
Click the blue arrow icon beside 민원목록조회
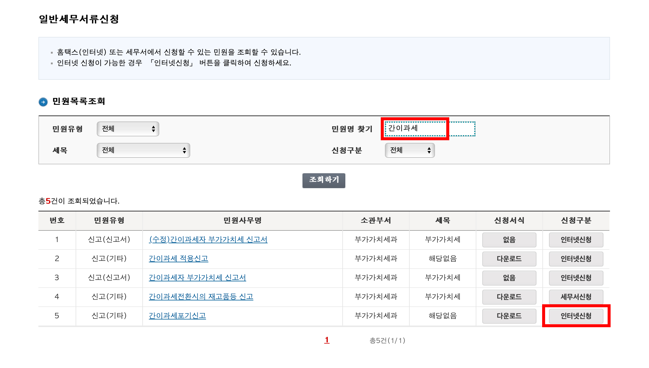click(x=43, y=102)
